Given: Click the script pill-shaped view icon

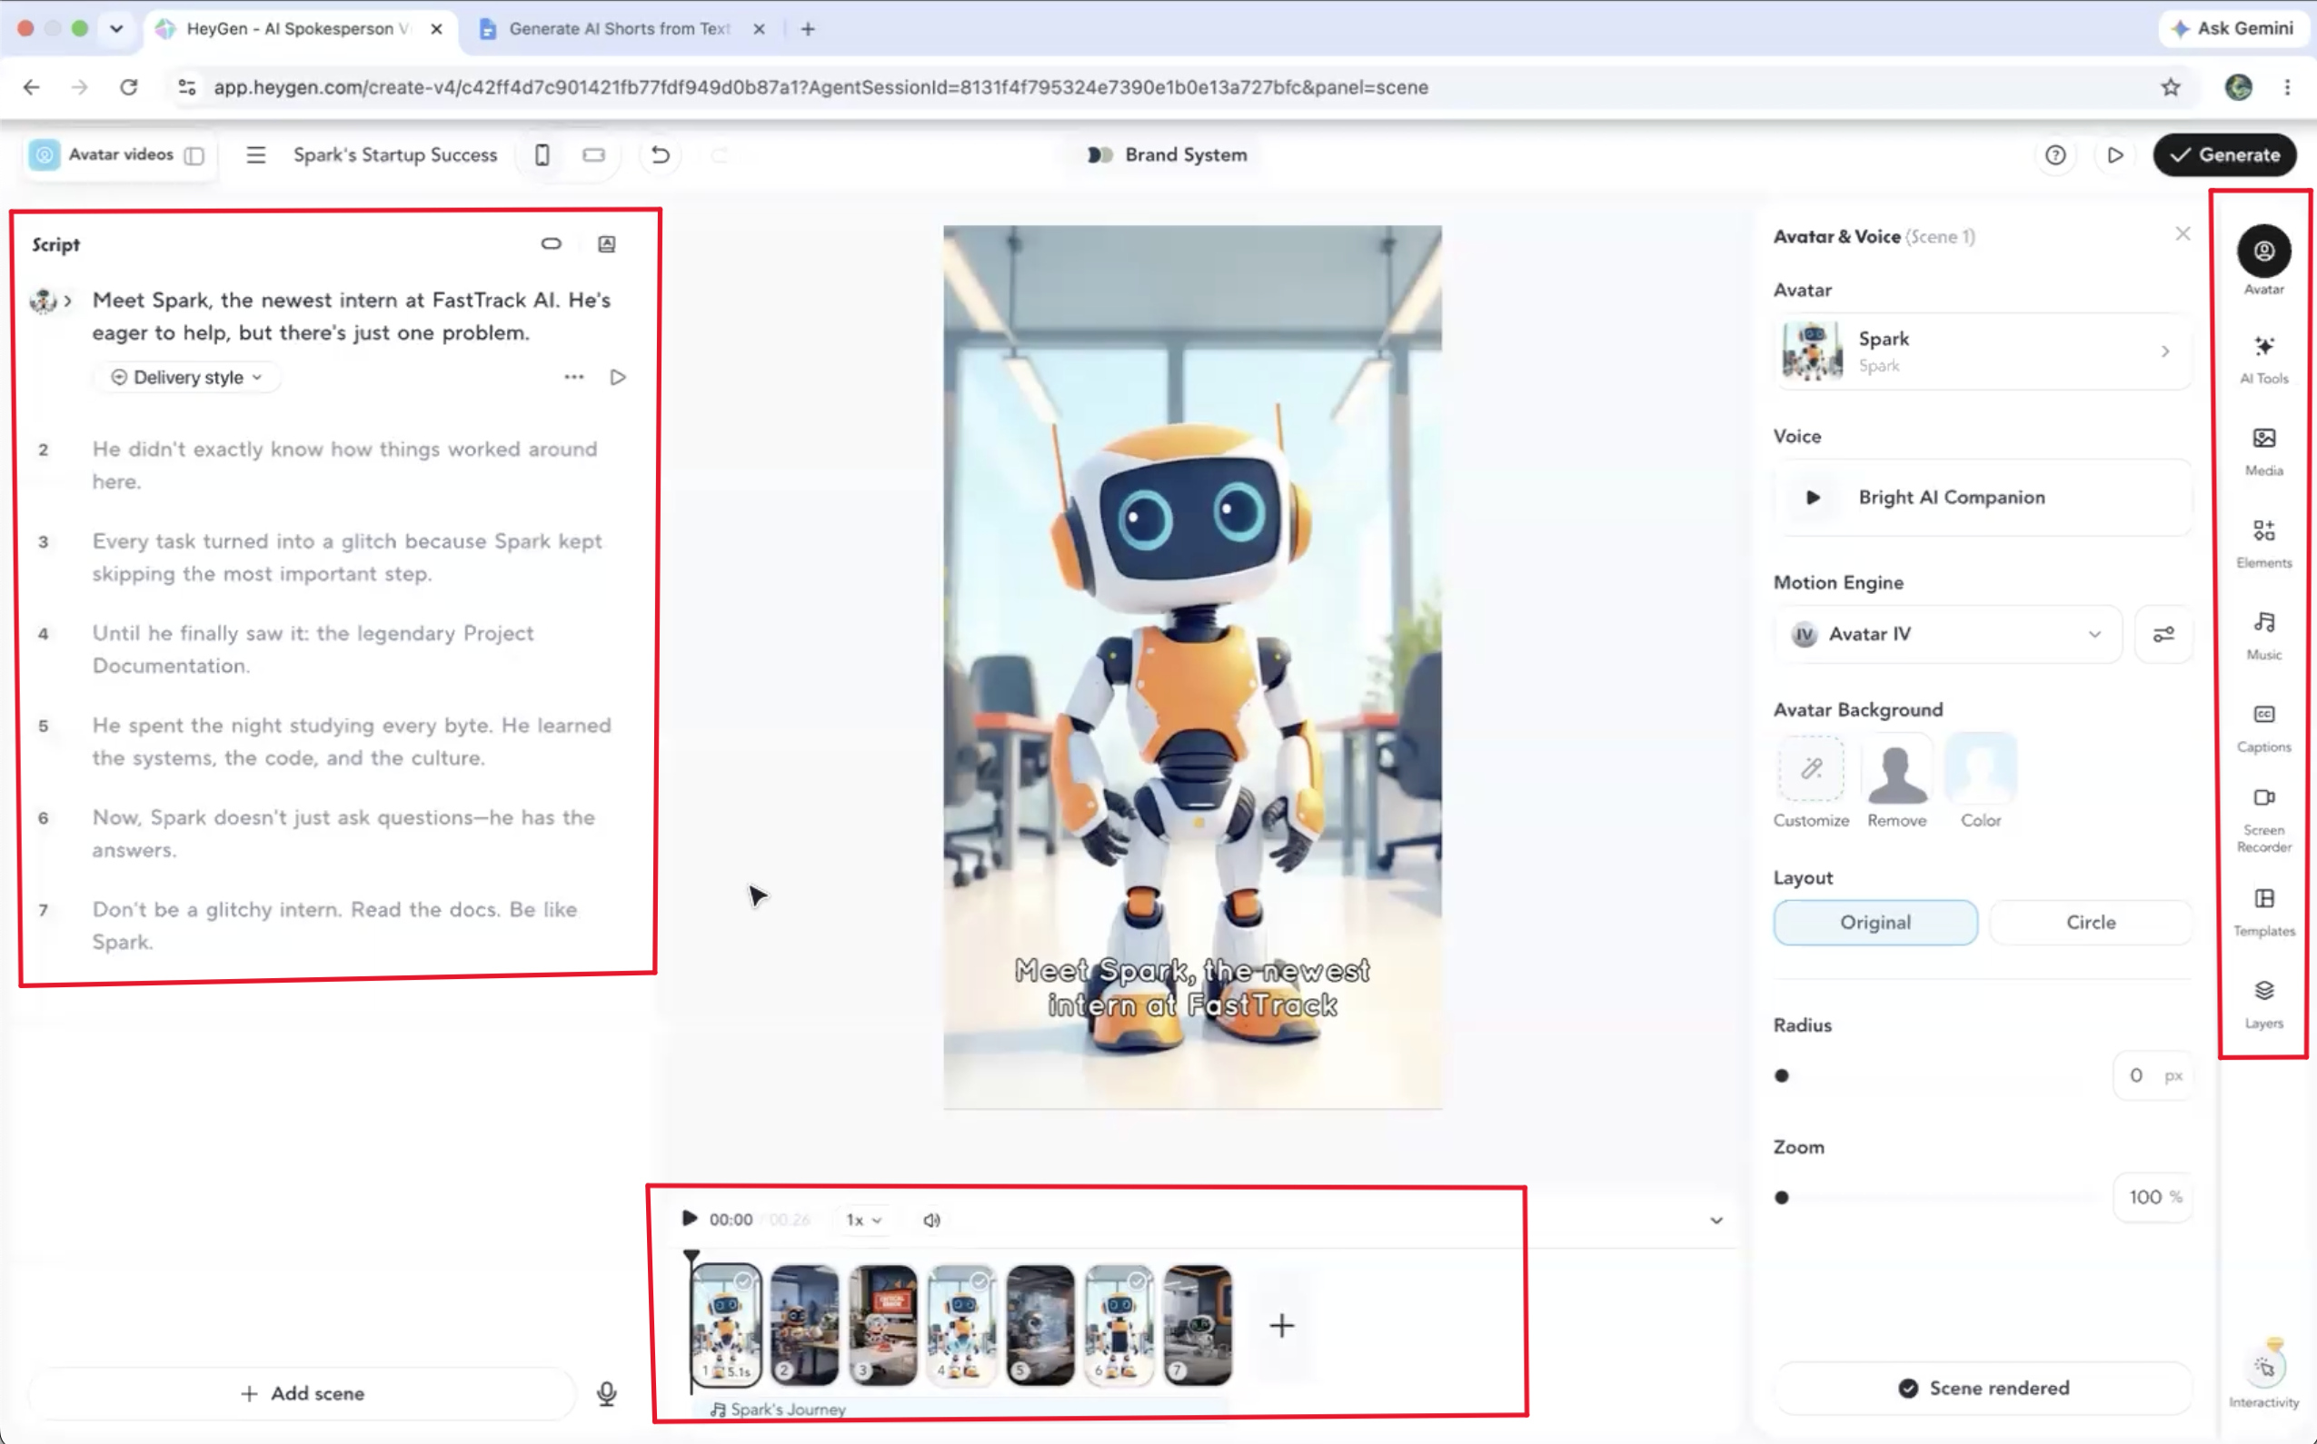Looking at the screenshot, I should tap(552, 243).
